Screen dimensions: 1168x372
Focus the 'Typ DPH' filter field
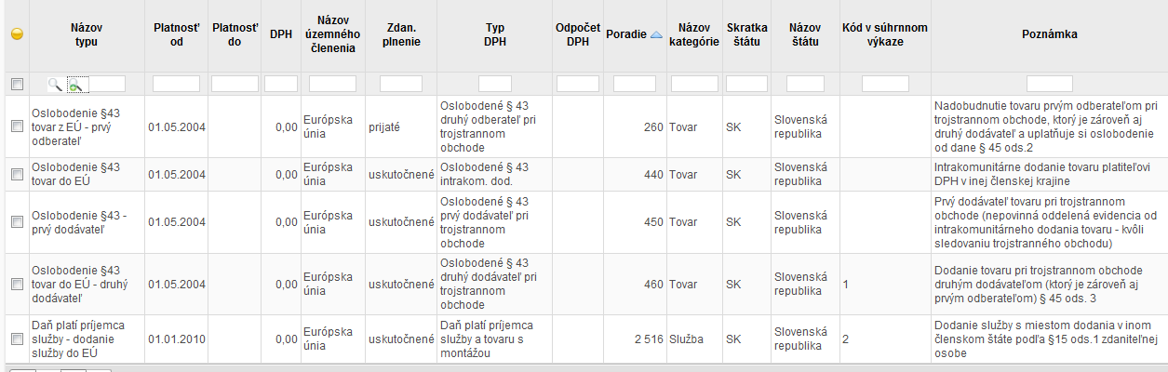click(x=494, y=84)
